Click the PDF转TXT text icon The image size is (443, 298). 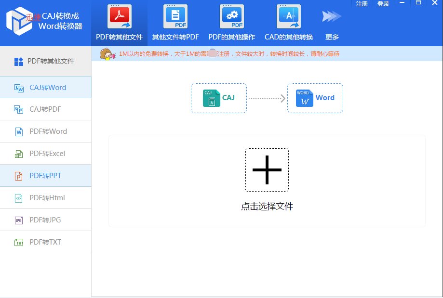[18, 242]
